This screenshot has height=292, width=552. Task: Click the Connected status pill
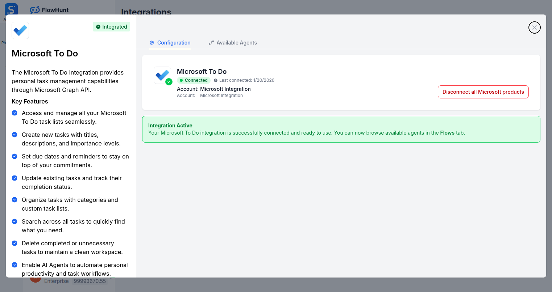click(194, 80)
